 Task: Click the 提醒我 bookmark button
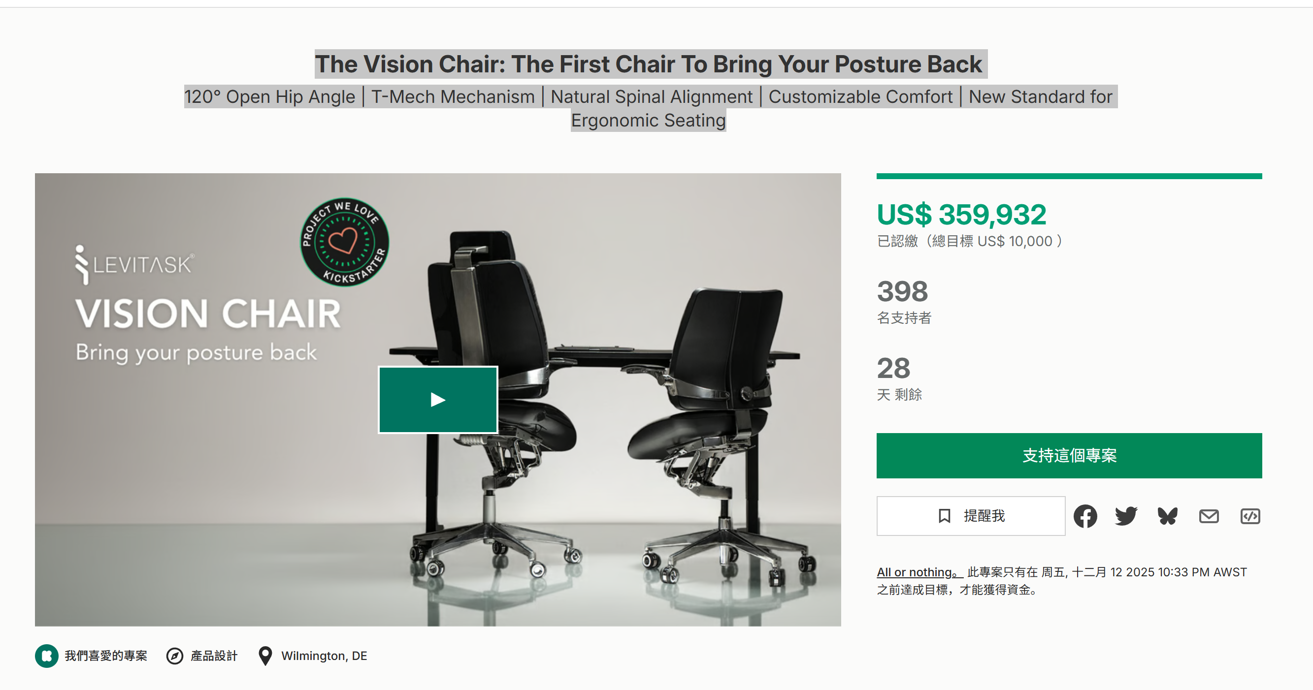971,516
